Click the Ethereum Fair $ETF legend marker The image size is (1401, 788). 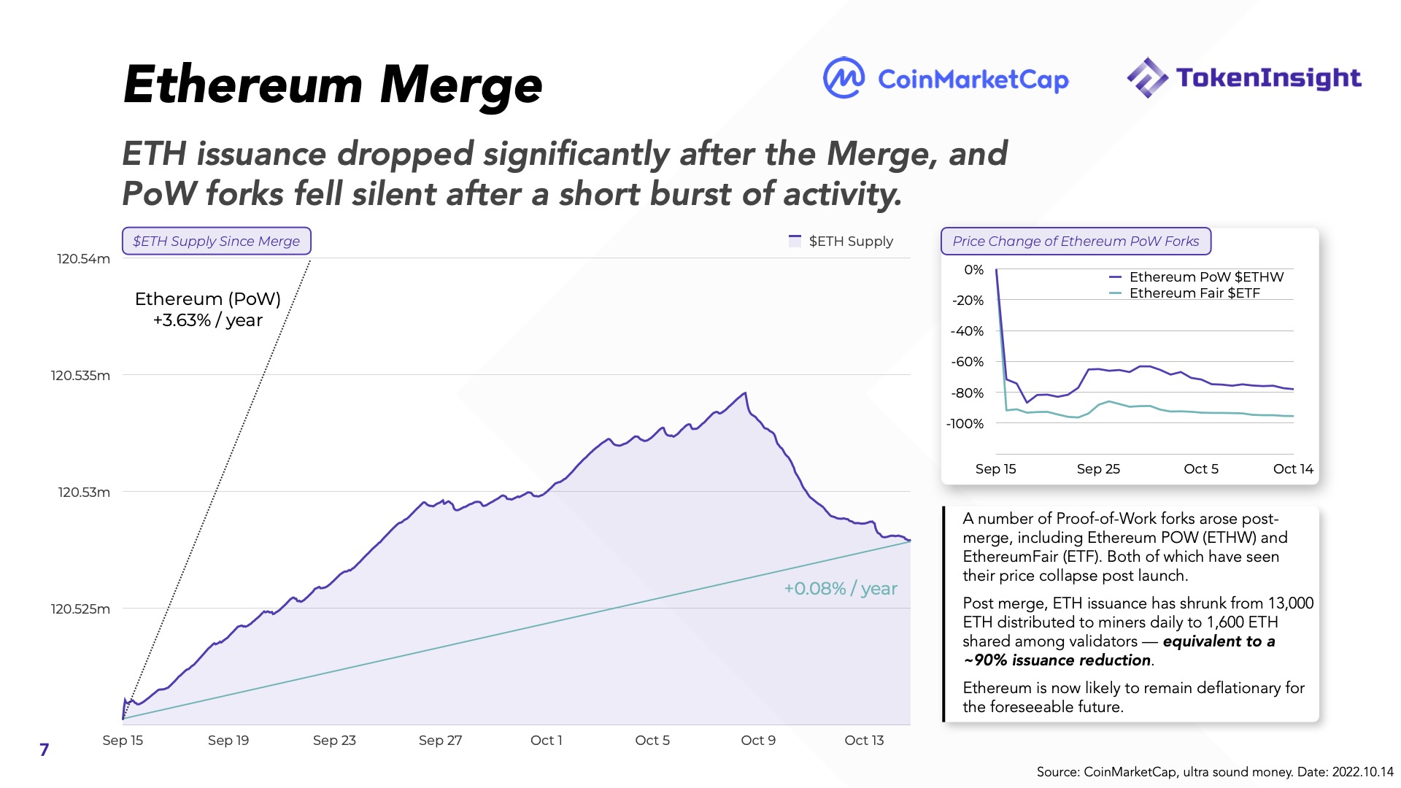click(1114, 293)
